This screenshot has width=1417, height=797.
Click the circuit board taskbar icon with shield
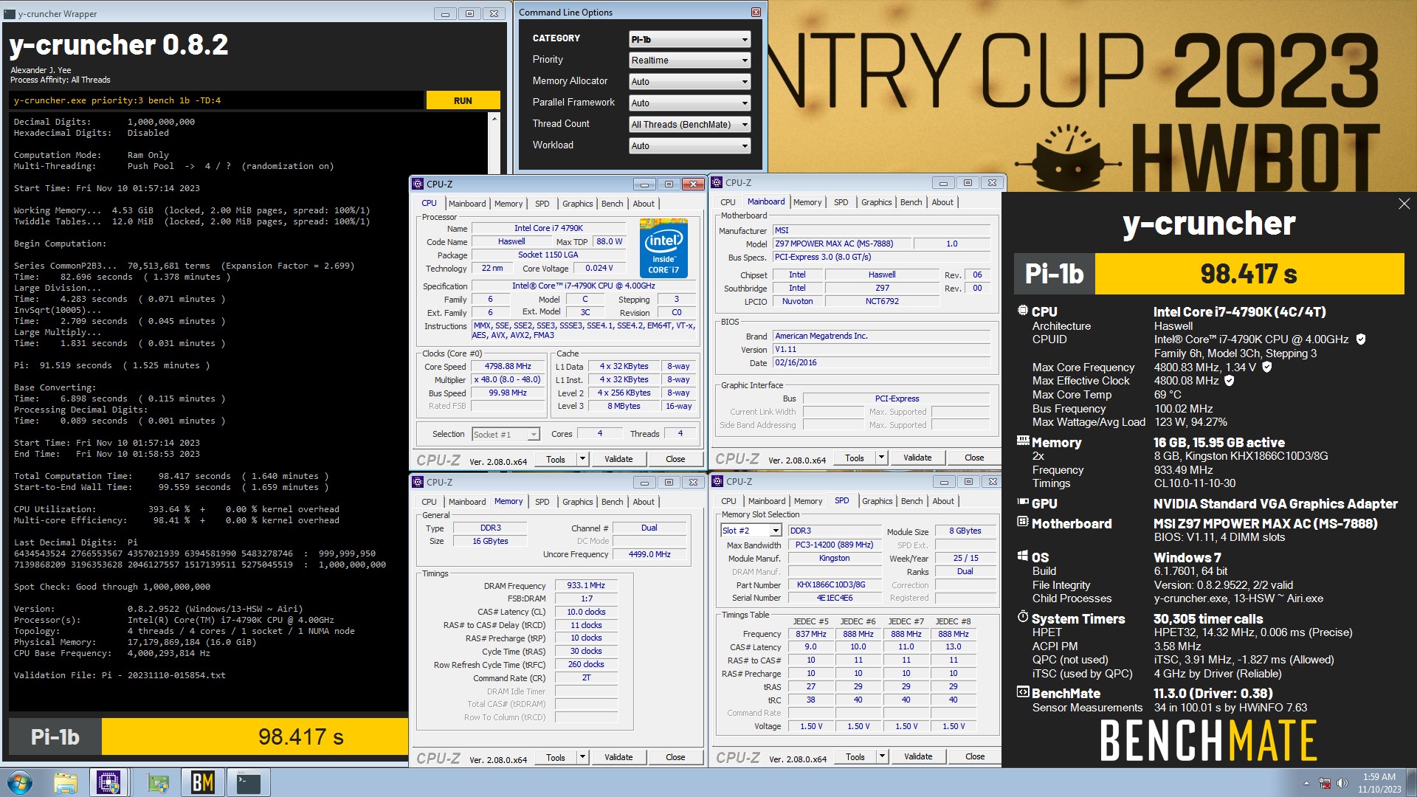157,782
